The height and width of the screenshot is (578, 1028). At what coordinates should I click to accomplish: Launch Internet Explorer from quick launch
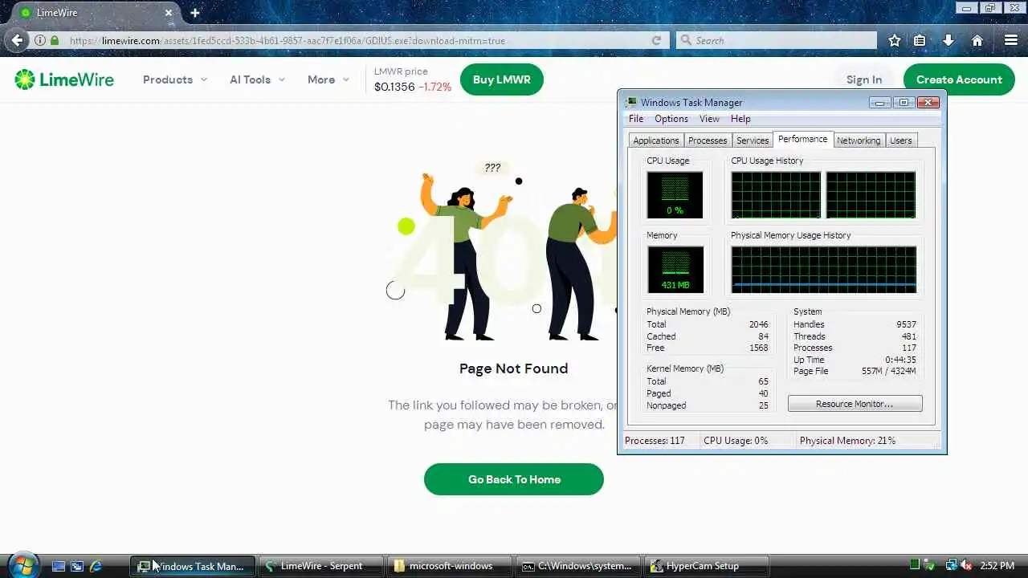(96, 566)
